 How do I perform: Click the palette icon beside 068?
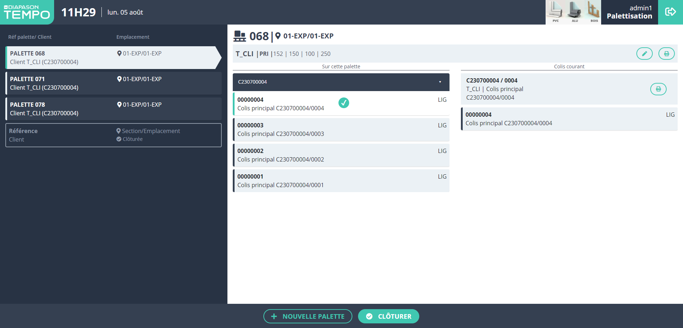click(240, 36)
